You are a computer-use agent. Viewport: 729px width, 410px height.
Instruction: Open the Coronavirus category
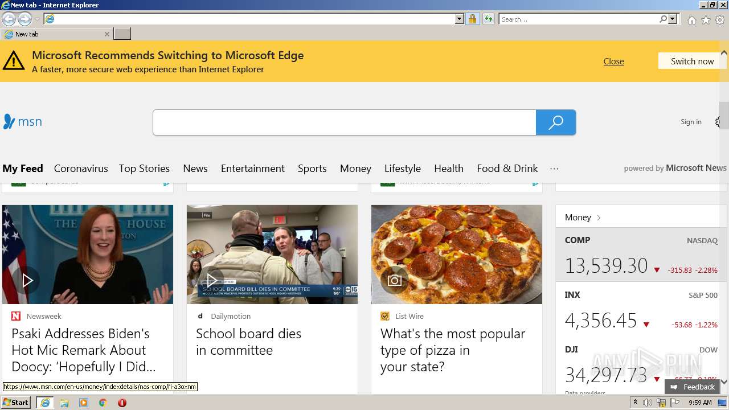81,169
